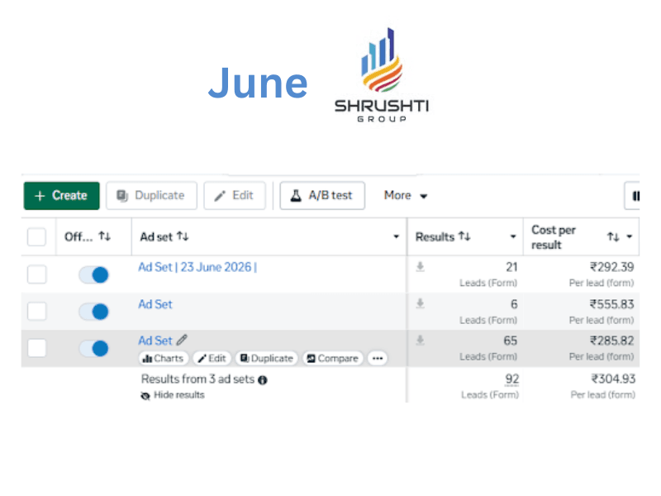Click the inline Duplicate pill button
This screenshot has height=496, width=661.
pos(266,359)
